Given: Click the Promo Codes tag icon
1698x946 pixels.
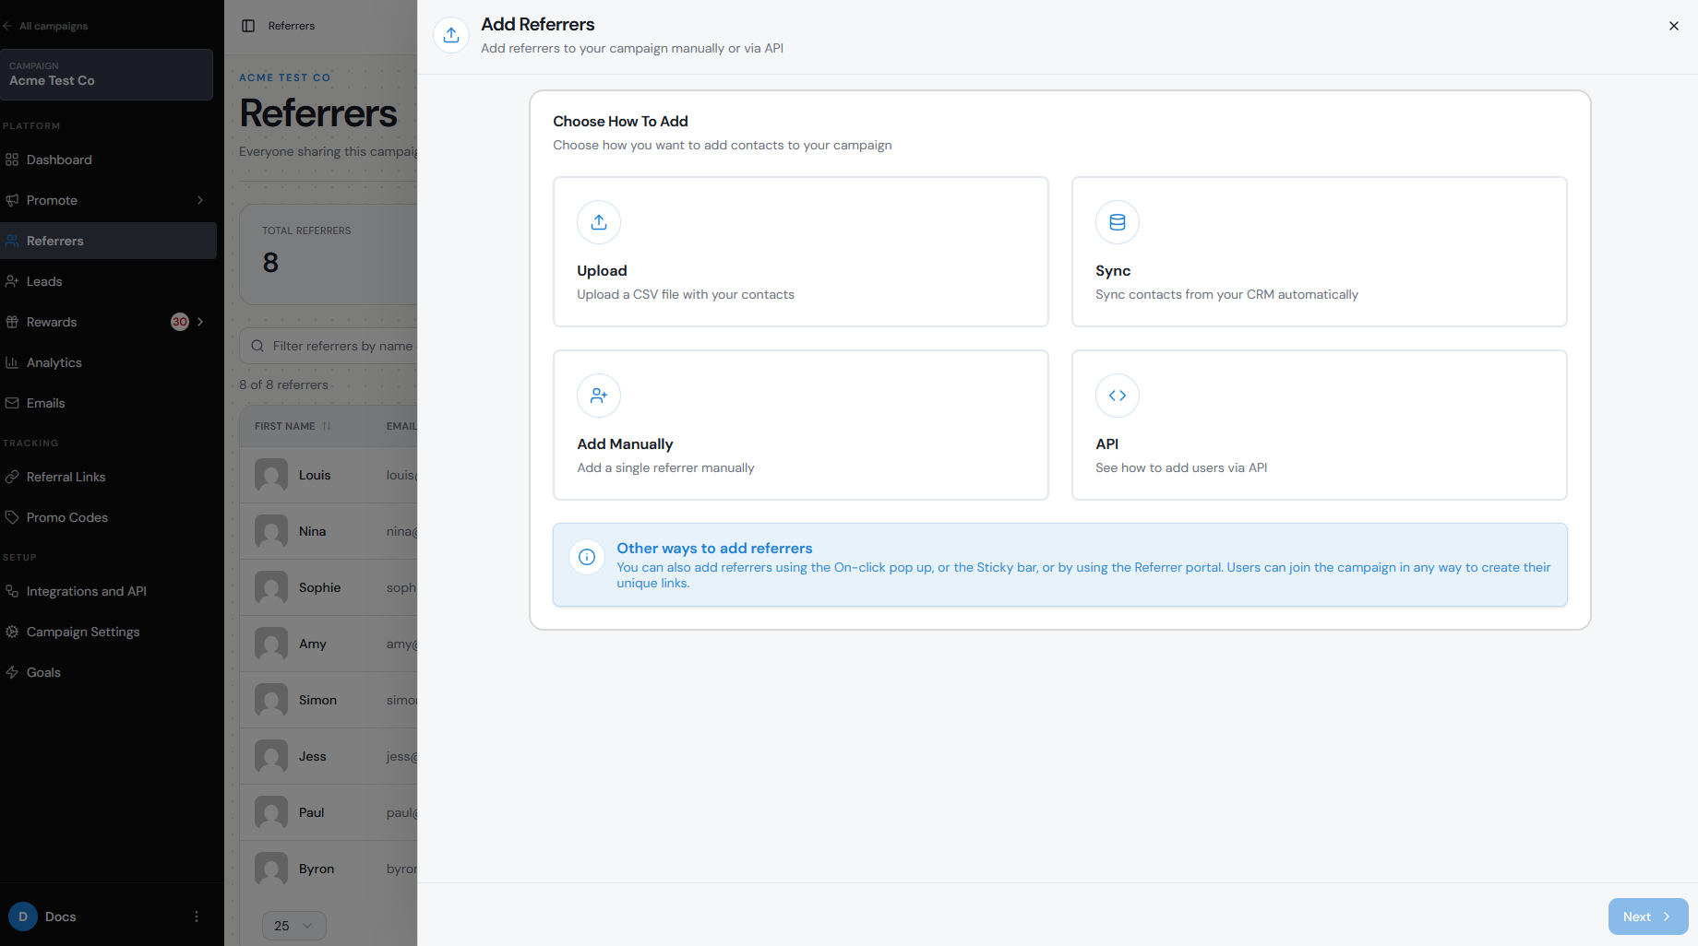Looking at the screenshot, I should pyautogui.click(x=12, y=517).
